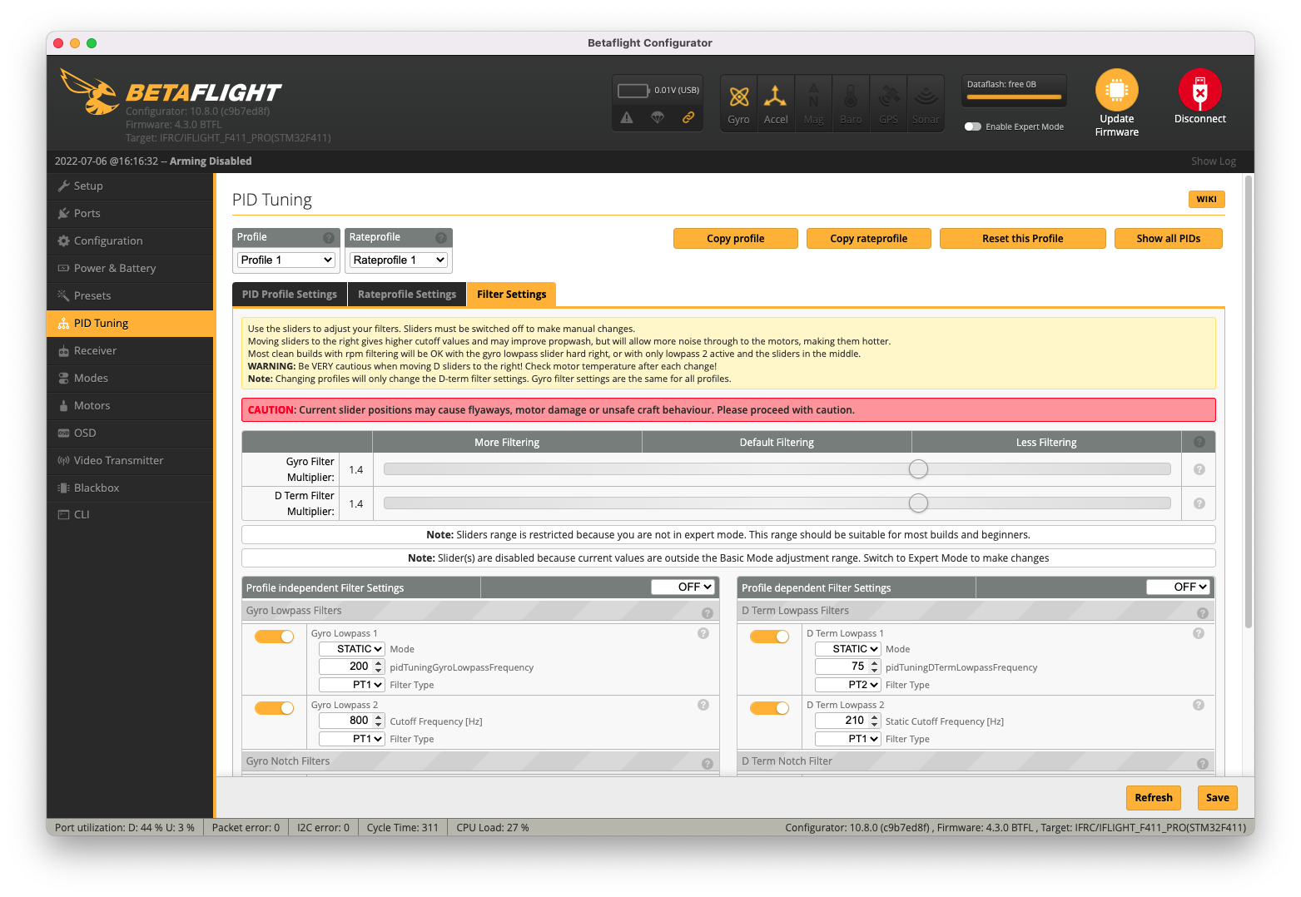Open the WIKI link
This screenshot has height=897, width=1301.
[x=1206, y=200]
